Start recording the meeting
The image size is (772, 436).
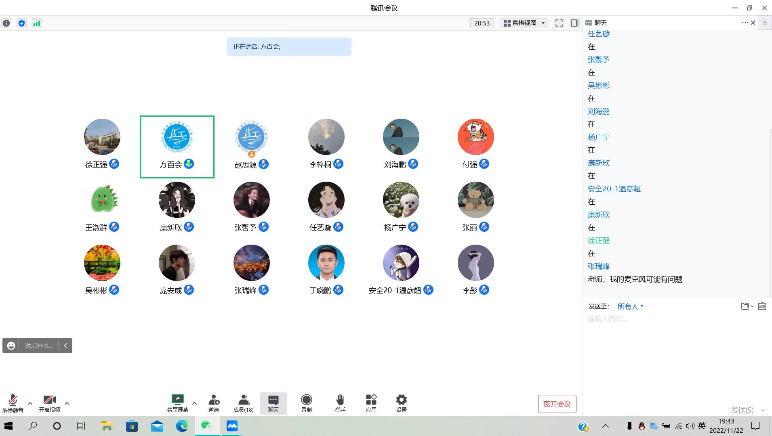coord(306,400)
